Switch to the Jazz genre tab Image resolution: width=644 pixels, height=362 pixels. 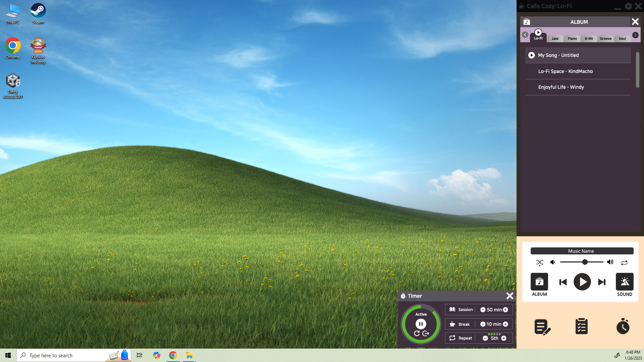(555, 39)
